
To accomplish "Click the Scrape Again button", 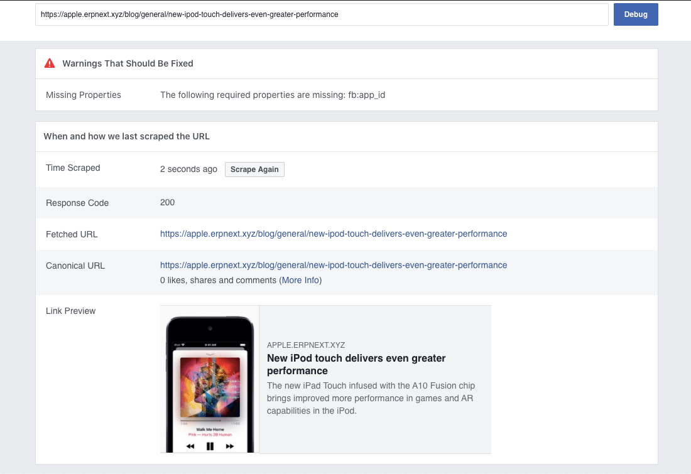I will [x=254, y=169].
